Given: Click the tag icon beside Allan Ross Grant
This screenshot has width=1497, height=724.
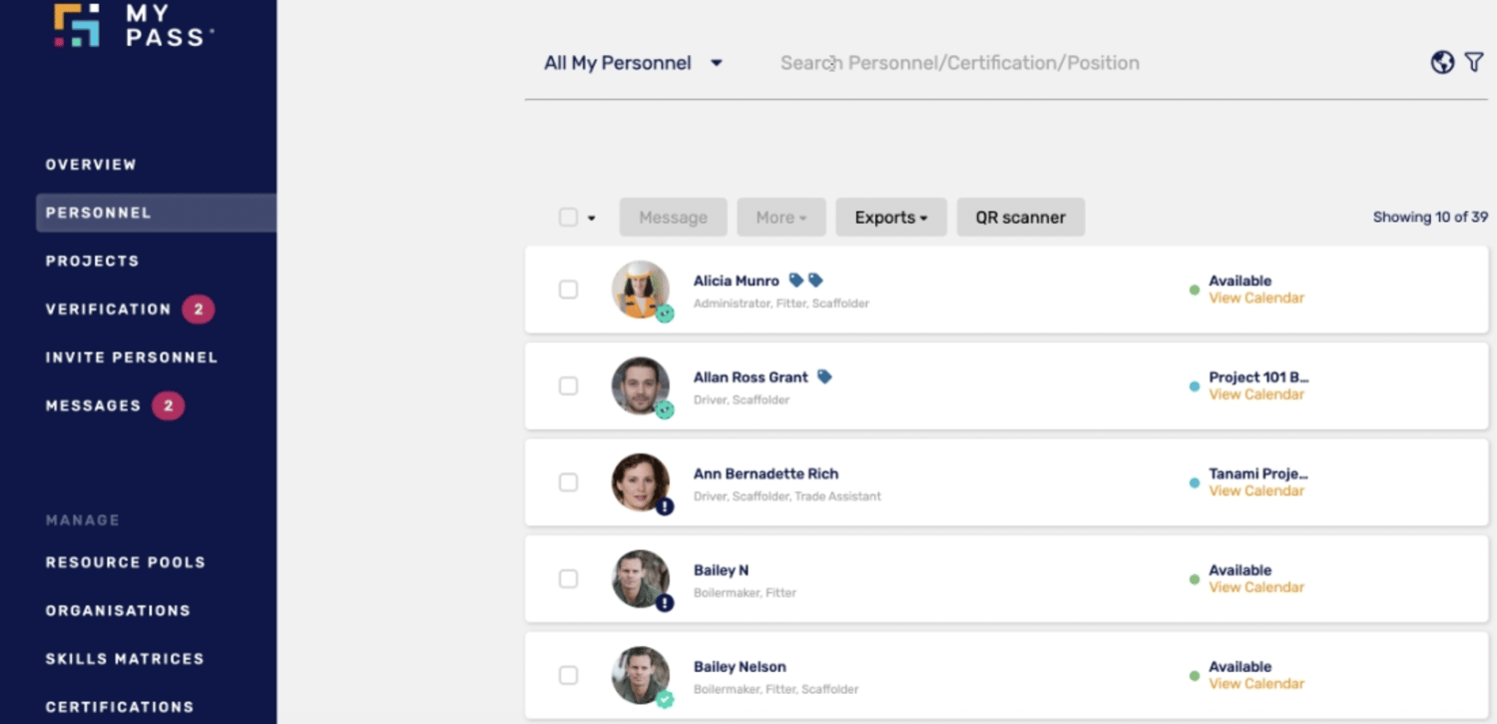Looking at the screenshot, I should [x=822, y=376].
